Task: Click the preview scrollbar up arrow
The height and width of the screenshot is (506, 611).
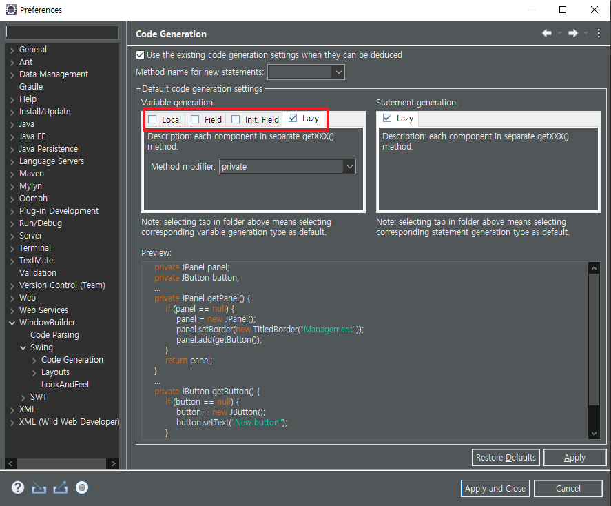Action: coord(594,267)
